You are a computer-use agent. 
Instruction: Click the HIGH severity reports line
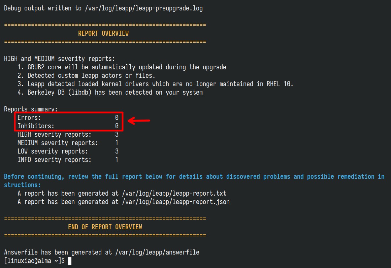(68, 135)
